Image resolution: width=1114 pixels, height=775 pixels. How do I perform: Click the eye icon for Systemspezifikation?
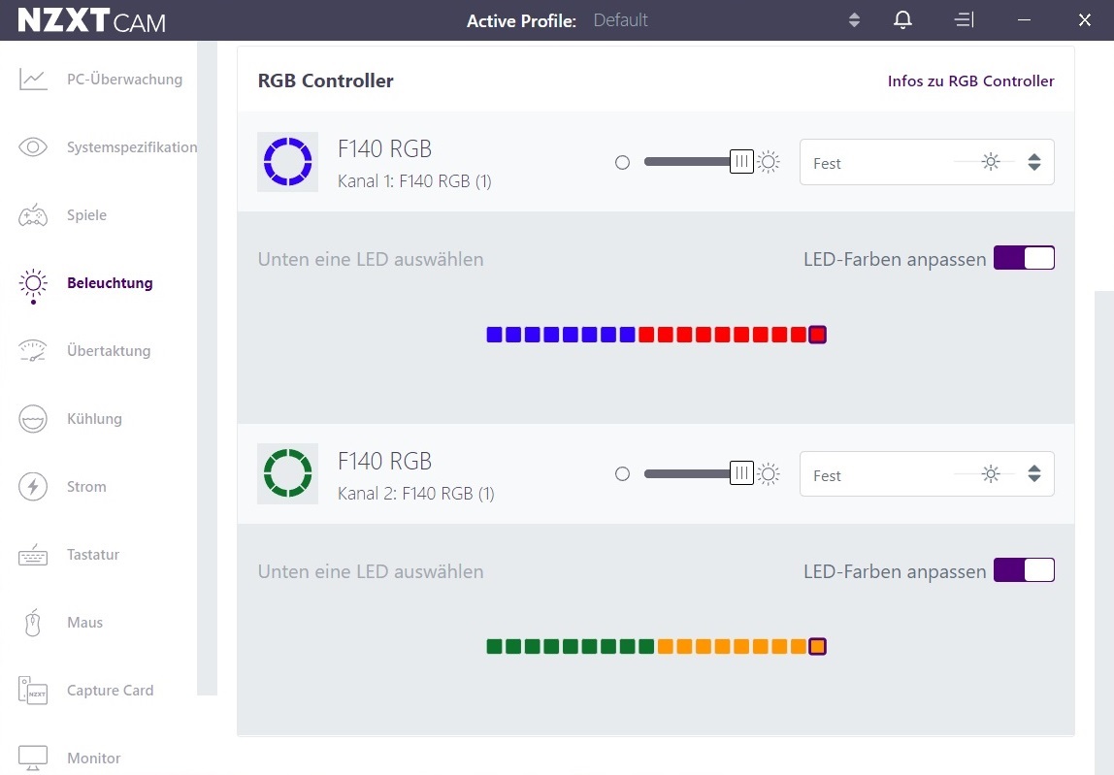point(33,147)
